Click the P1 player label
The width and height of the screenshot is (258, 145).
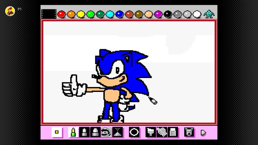(x=19, y=9)
